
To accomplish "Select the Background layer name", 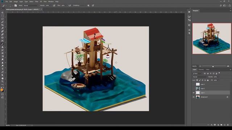I will click(204, 97).
